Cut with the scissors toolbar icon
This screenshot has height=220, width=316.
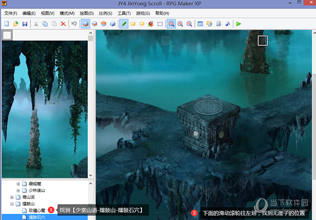[36, 24]
